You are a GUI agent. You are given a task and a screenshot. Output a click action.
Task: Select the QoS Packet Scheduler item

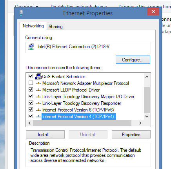tap(64, 77)
